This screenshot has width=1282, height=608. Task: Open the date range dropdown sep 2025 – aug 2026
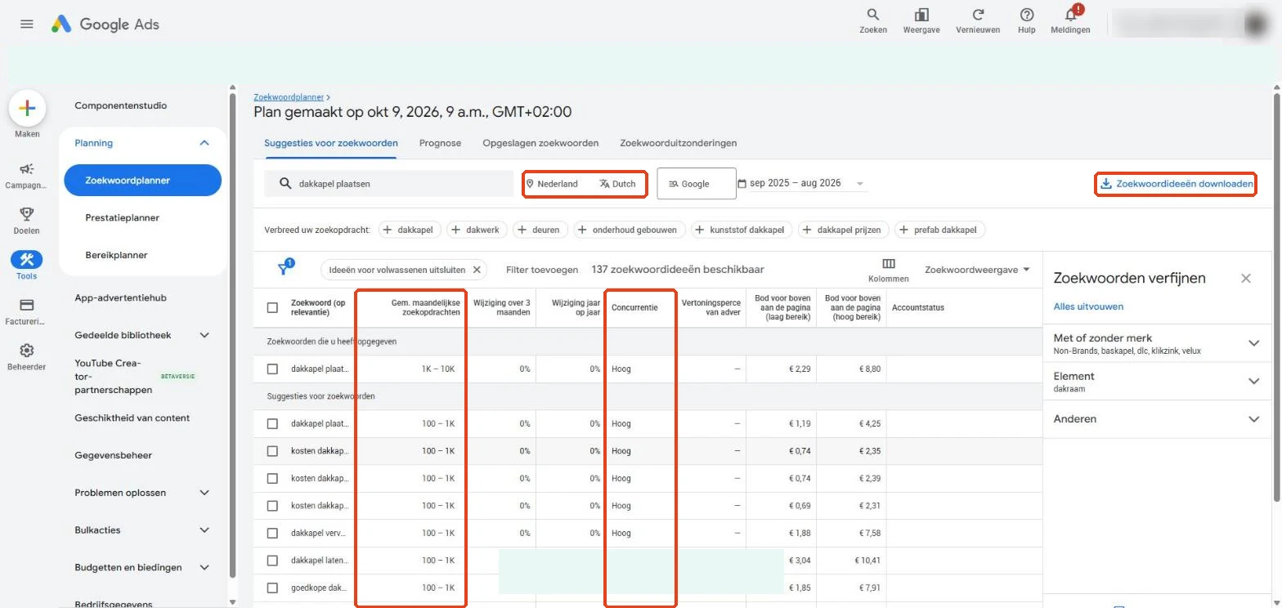801,184
